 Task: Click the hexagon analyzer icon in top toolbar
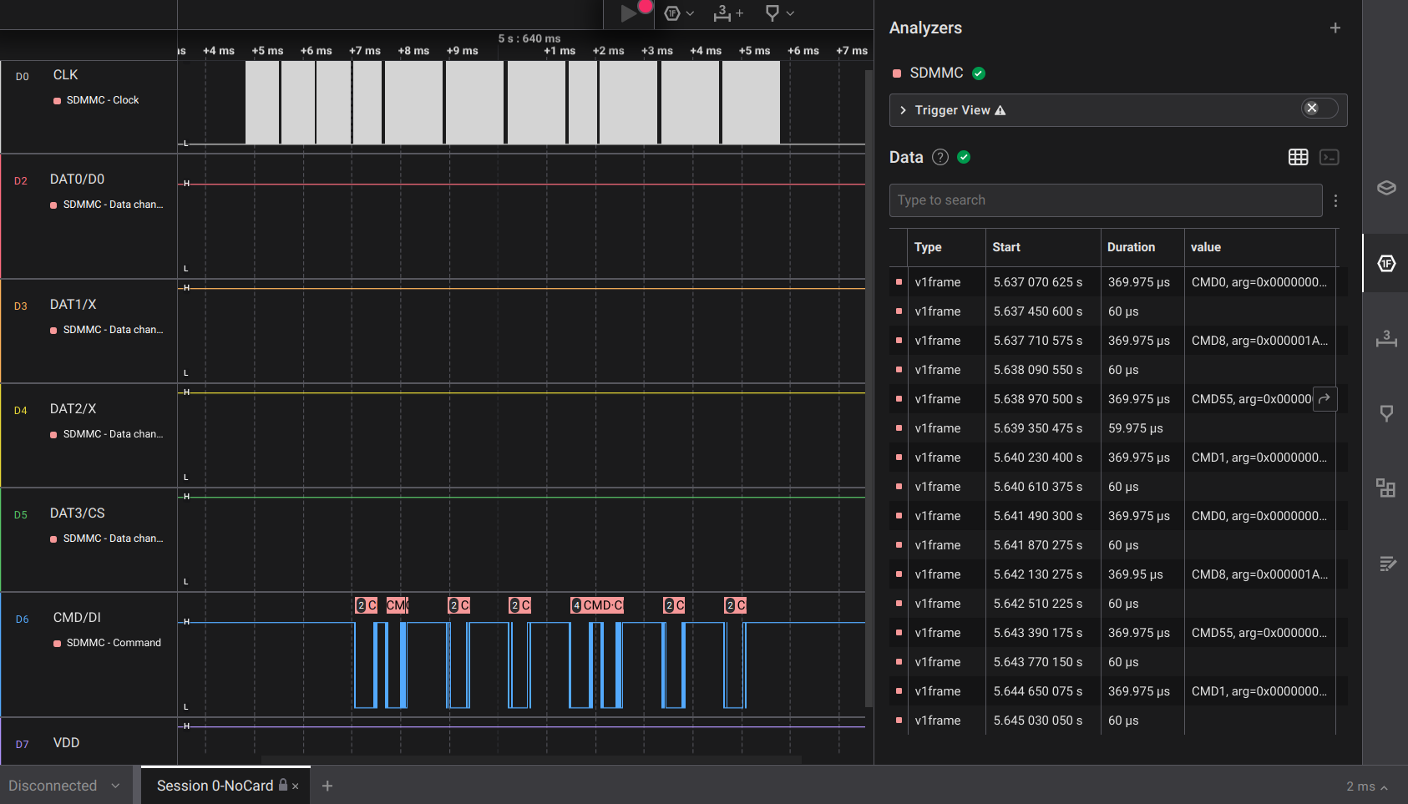point(672,13)
